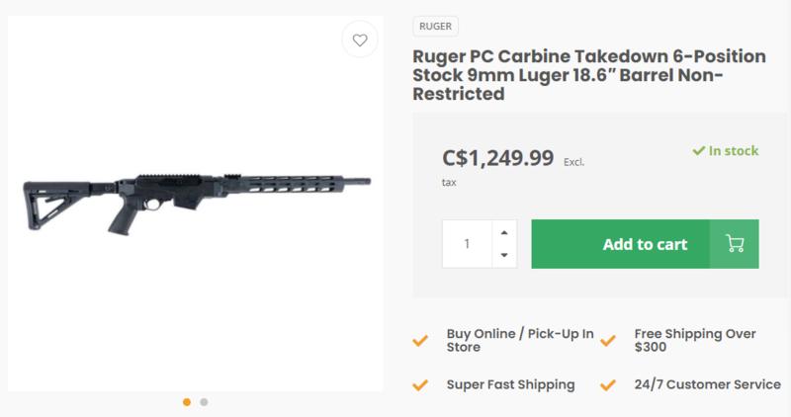Click checkmark beside 24/7 Customer Service
791x417 pixels.
[x=608, y=383]
